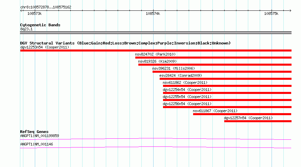Image resolution: width=301 pixels, height=167 pixels.
Task: Select the magenta ANGPT1|NM_001146 transcript line
Action: click(156, 147)
